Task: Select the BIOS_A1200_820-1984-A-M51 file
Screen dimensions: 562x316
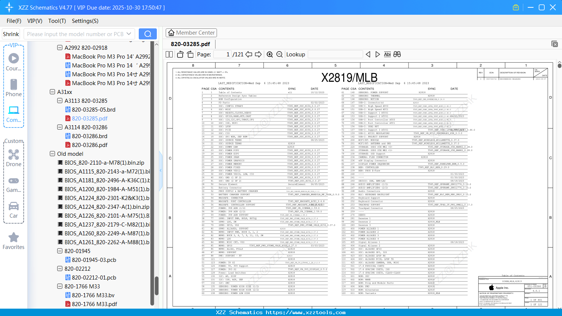Action: [104, 189]
